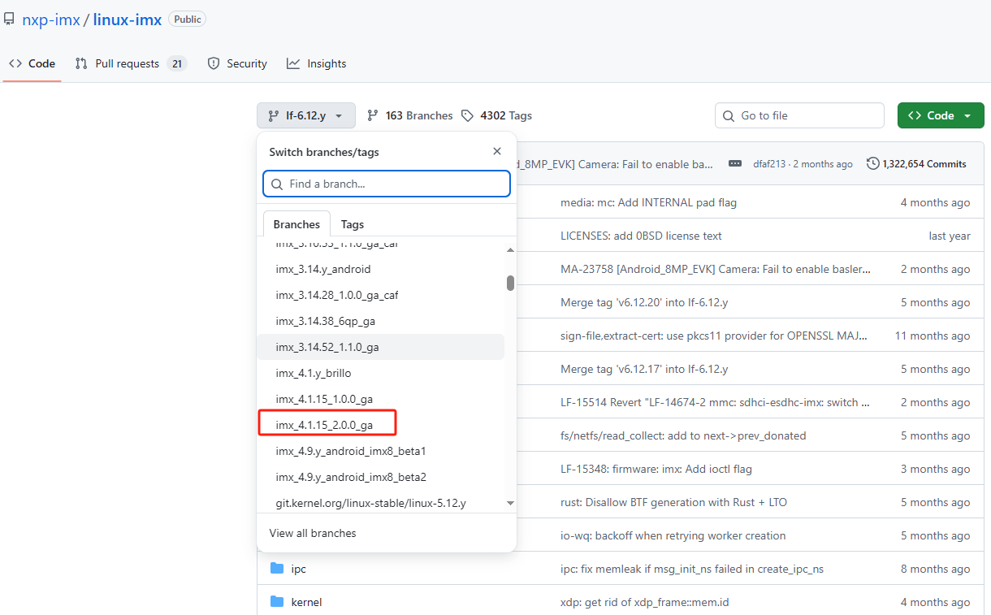Open commit 'sign-file,extract-cert: use pkcs11 provider'
991x615 pixels.
713,336
